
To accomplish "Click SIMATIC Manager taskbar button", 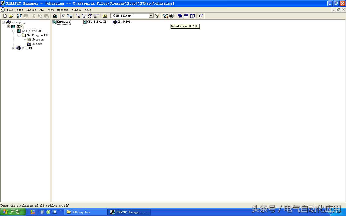I will pos(129,212).
